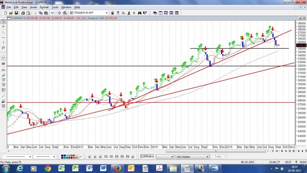
Task: Open the empty combo box beside CUPRUM-A
Action: point(165,156)
